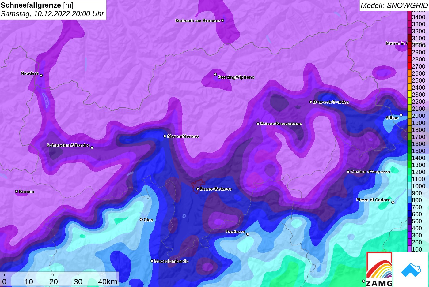Select the Schlanders/Silandro map marker
The image size is (429, 287).
point(92,148)
